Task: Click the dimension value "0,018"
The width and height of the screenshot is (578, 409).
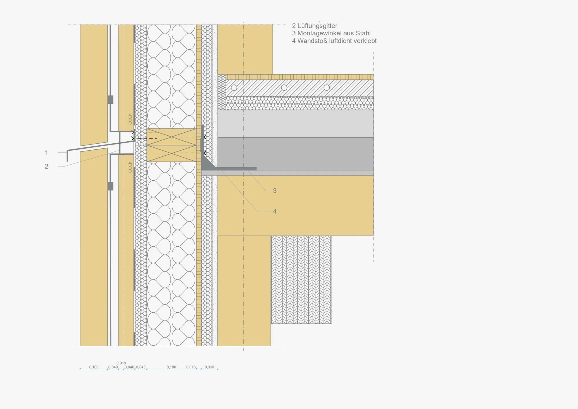Action: [191, 367]
